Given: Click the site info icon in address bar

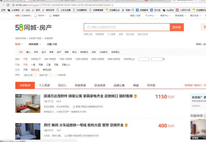Looking at the screenshot, I should [x=13, y=5].
